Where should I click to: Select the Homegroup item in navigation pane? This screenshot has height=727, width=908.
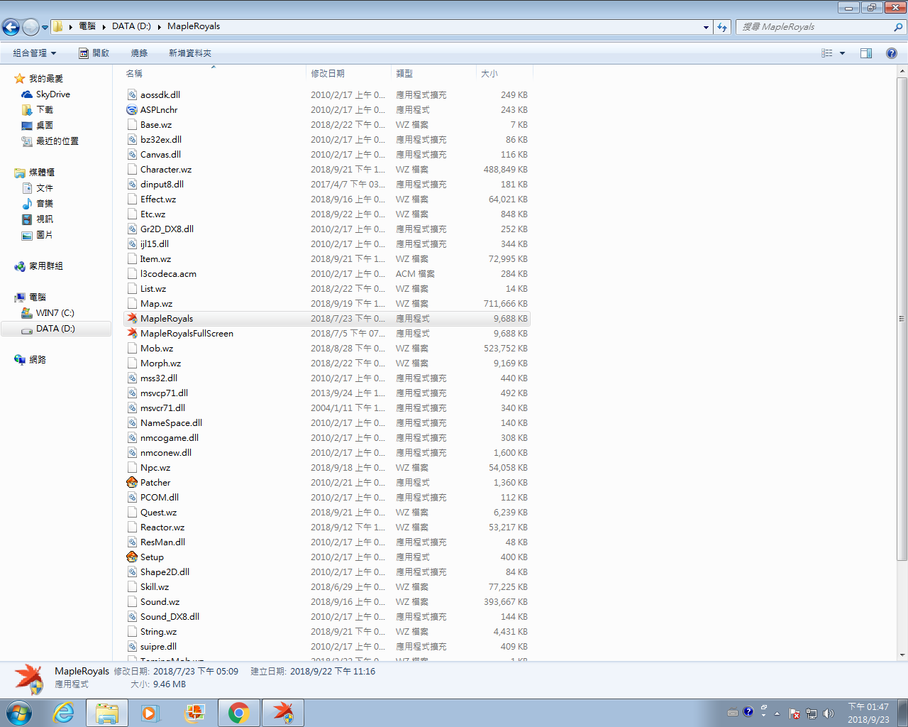[38, 266]
